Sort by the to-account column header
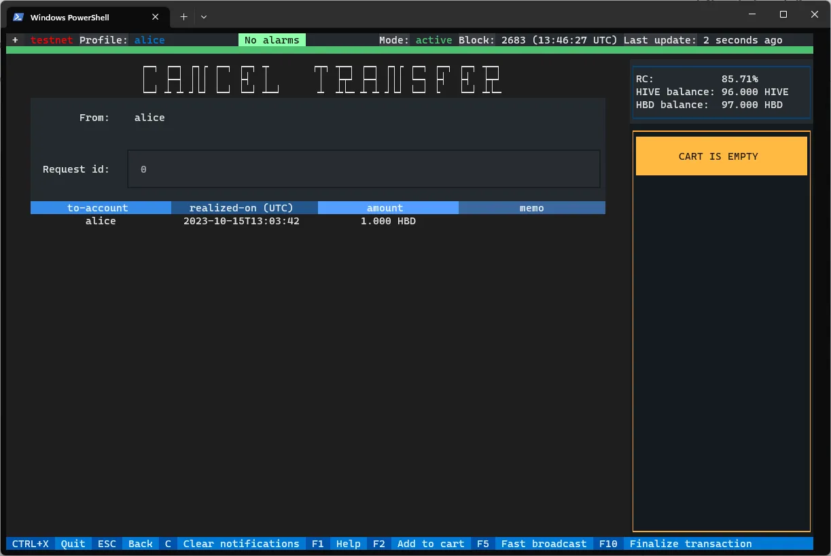The image size is (831, 556). point(101,208)
